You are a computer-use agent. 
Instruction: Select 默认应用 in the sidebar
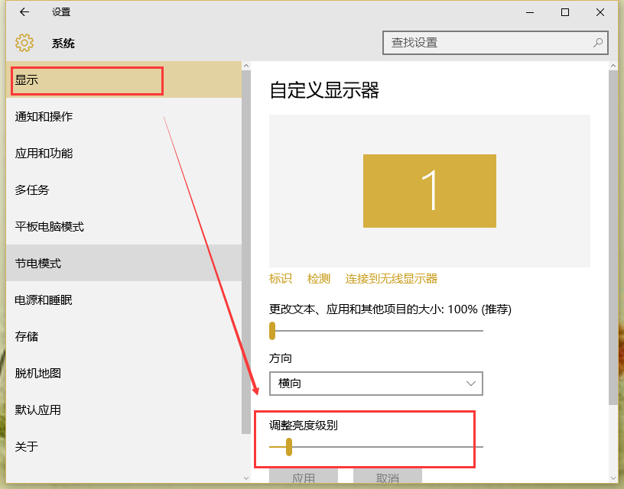[124, 410]
